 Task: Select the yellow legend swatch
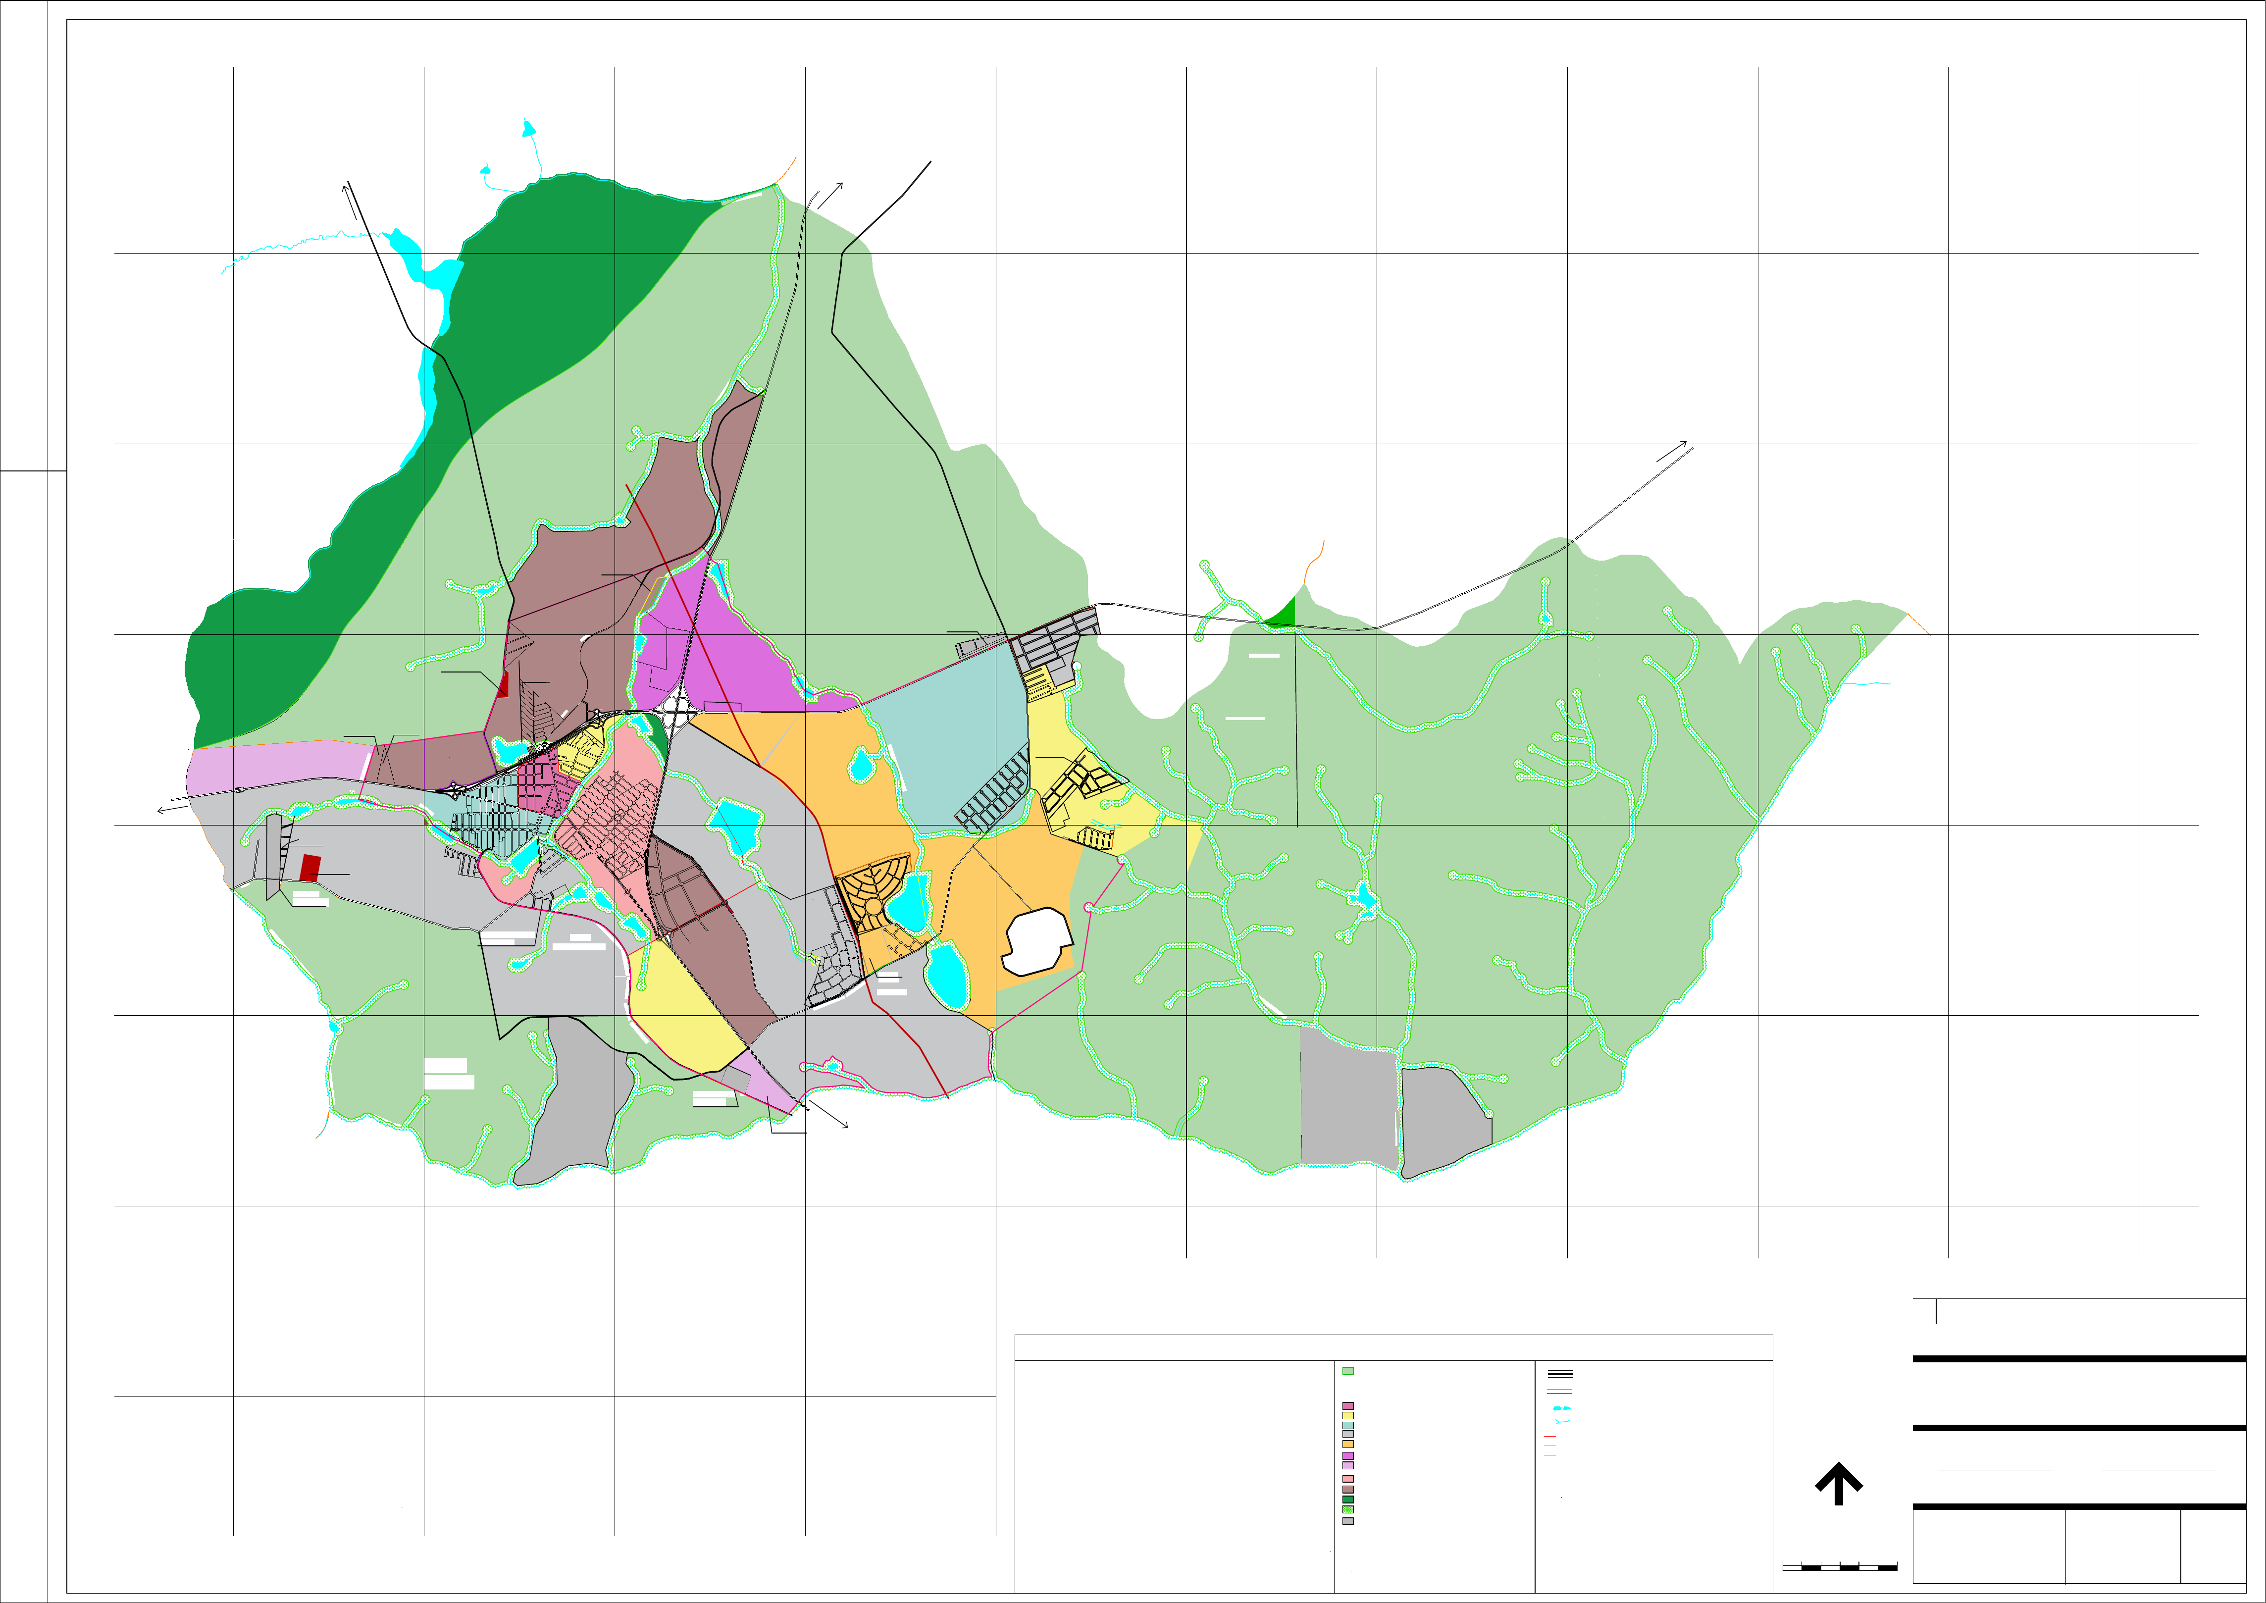coord(1348,1415)
